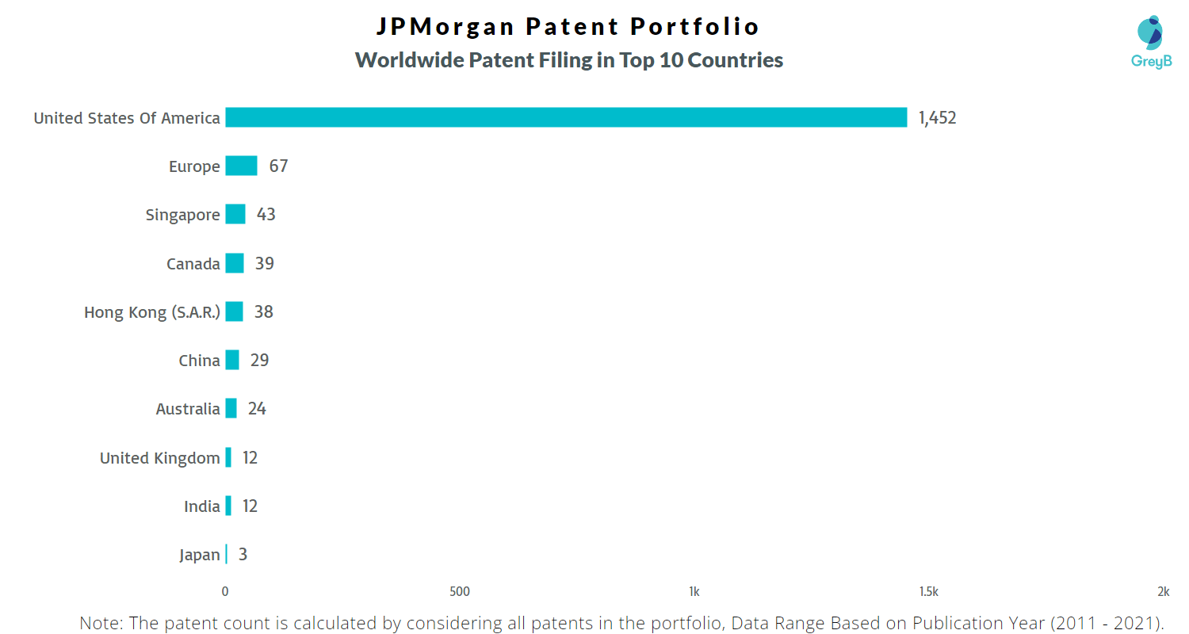Click the Europe bar in the chart
This screenshot has height=634, width=1189.
click(241, 166)
